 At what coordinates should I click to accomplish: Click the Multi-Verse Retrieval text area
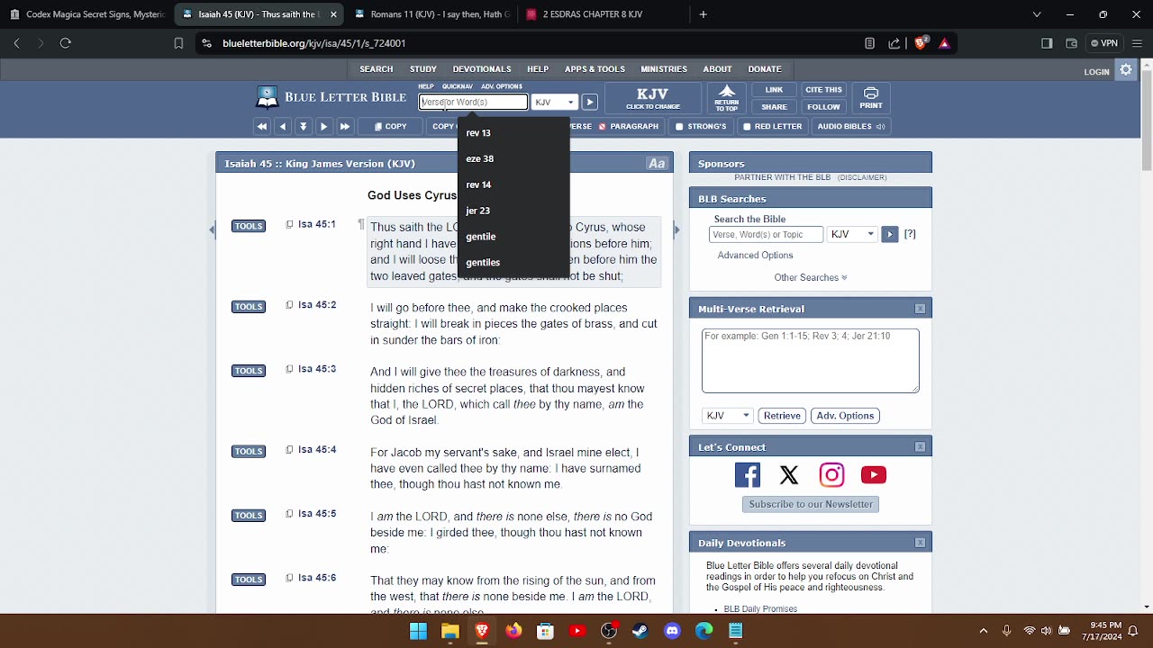point(811,361)
